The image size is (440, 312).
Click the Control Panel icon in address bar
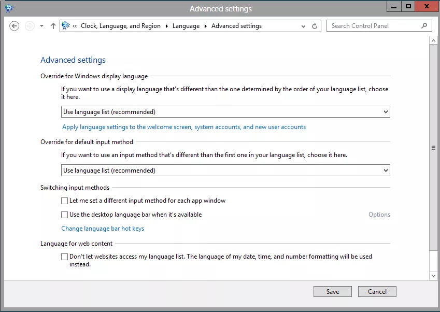tap(66, 26)
